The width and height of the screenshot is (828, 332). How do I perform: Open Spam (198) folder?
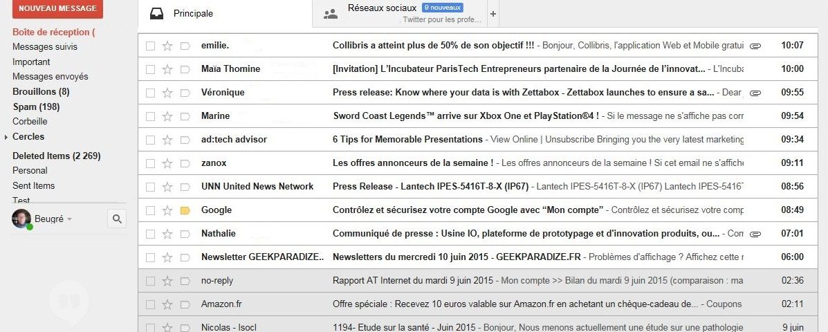[36, 107]
